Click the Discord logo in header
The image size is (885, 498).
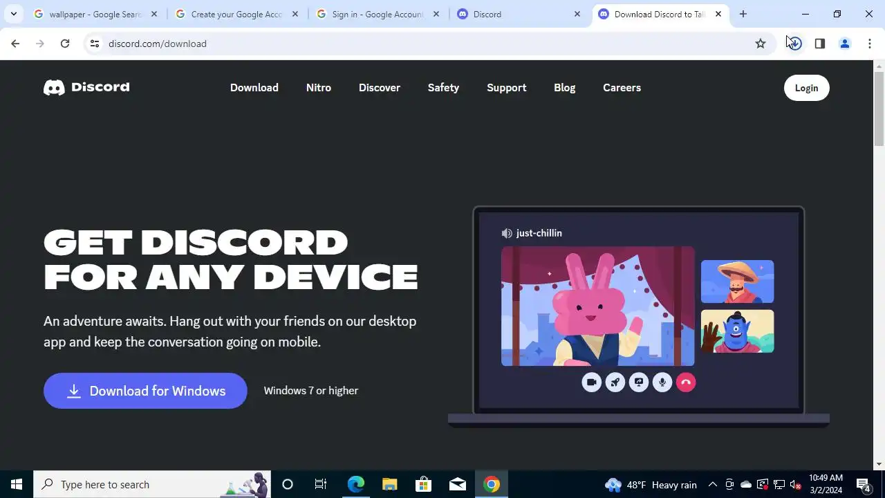(86, 87)
